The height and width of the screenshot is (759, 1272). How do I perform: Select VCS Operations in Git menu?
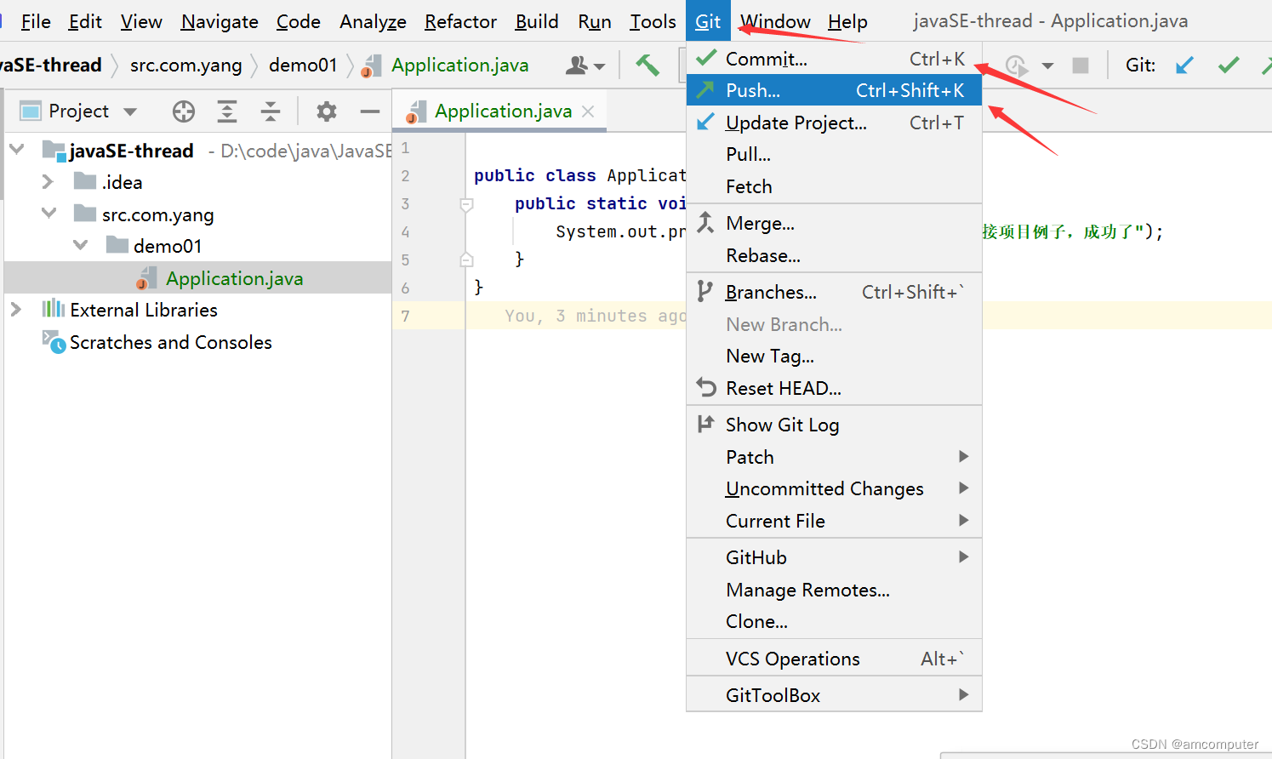tap(834, 659)
